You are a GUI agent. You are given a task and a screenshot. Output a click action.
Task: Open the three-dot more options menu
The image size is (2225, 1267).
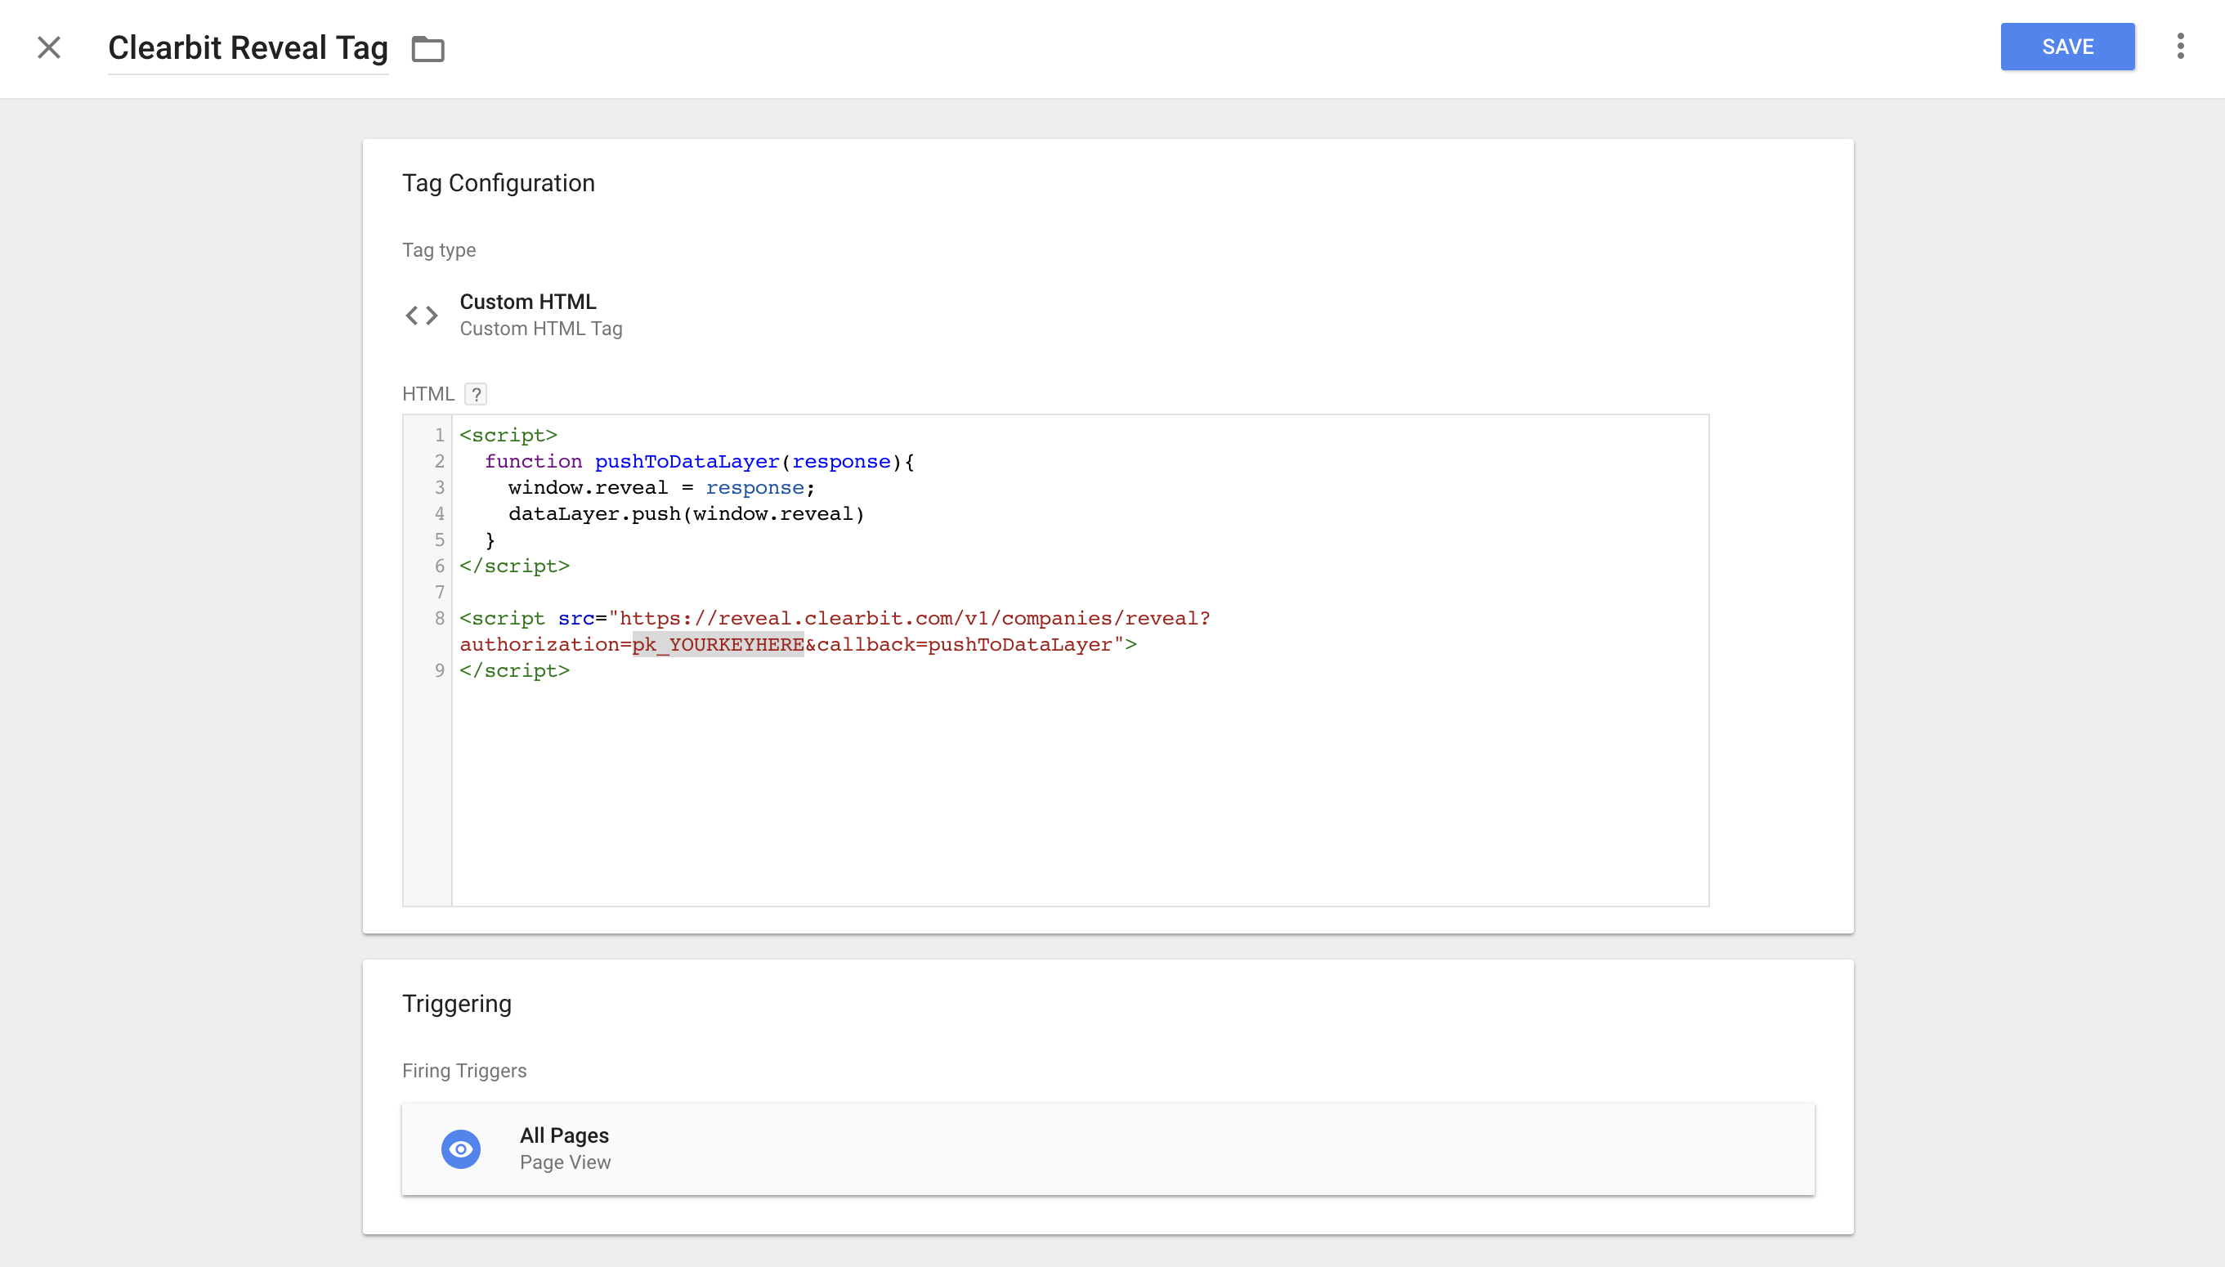[x=2180, y=46]
